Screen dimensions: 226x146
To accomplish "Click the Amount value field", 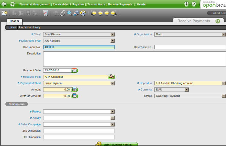I will [x=57, y=90].
